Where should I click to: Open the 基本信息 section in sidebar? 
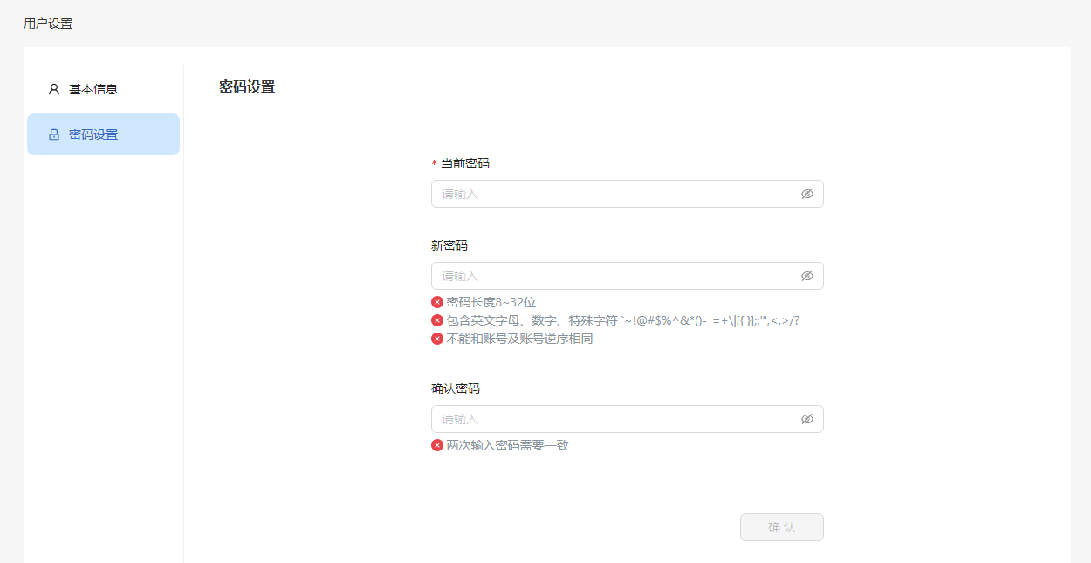(x=93, y=89)
